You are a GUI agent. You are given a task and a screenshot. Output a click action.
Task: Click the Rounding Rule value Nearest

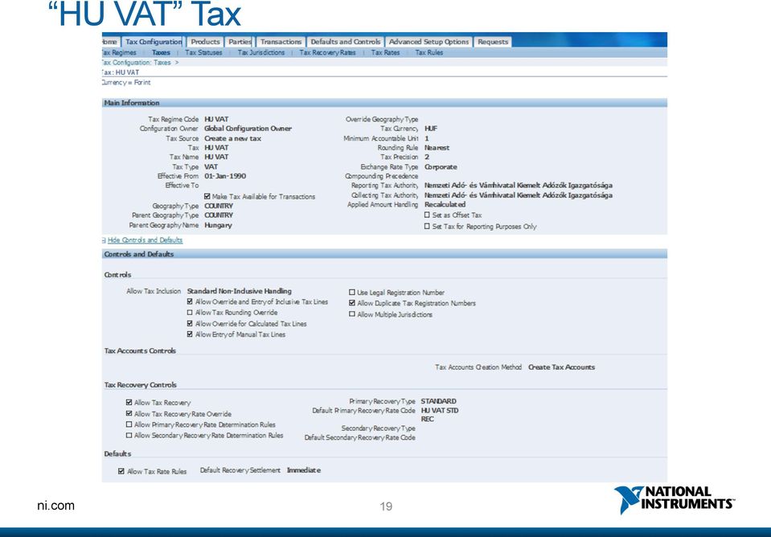(x=437, y=148)
